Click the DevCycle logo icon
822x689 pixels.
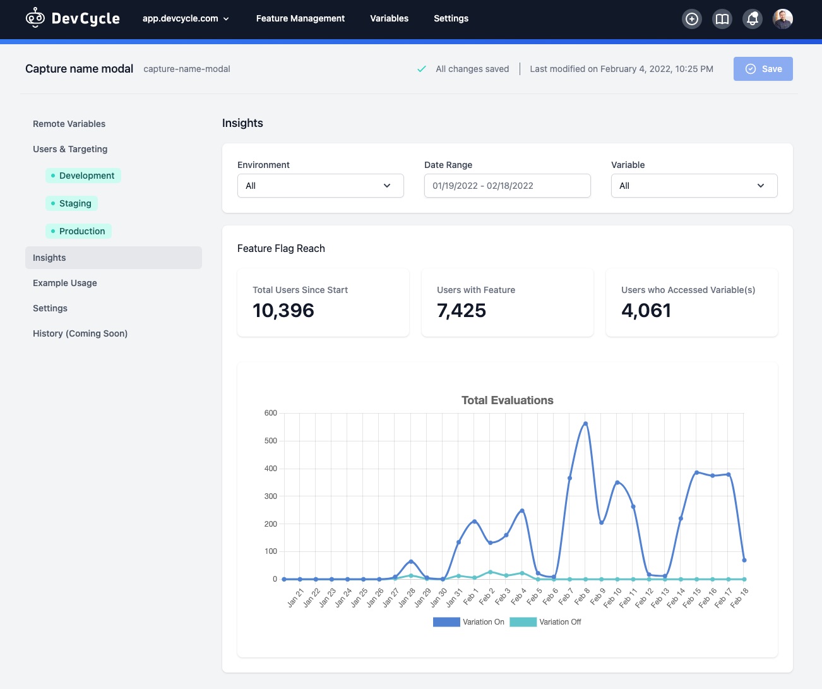point(35,18)
